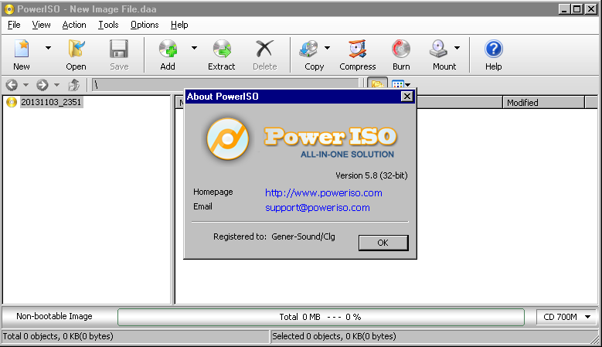Open the Options menu
Image resolution: width=602 pixels, height=347 pixels.
point(145,25)
